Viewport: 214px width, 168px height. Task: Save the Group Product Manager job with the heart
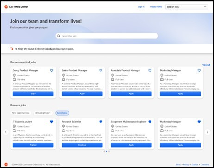[x=52, y=70]
